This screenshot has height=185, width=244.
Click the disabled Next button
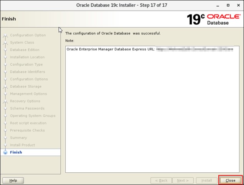point(183,180)
